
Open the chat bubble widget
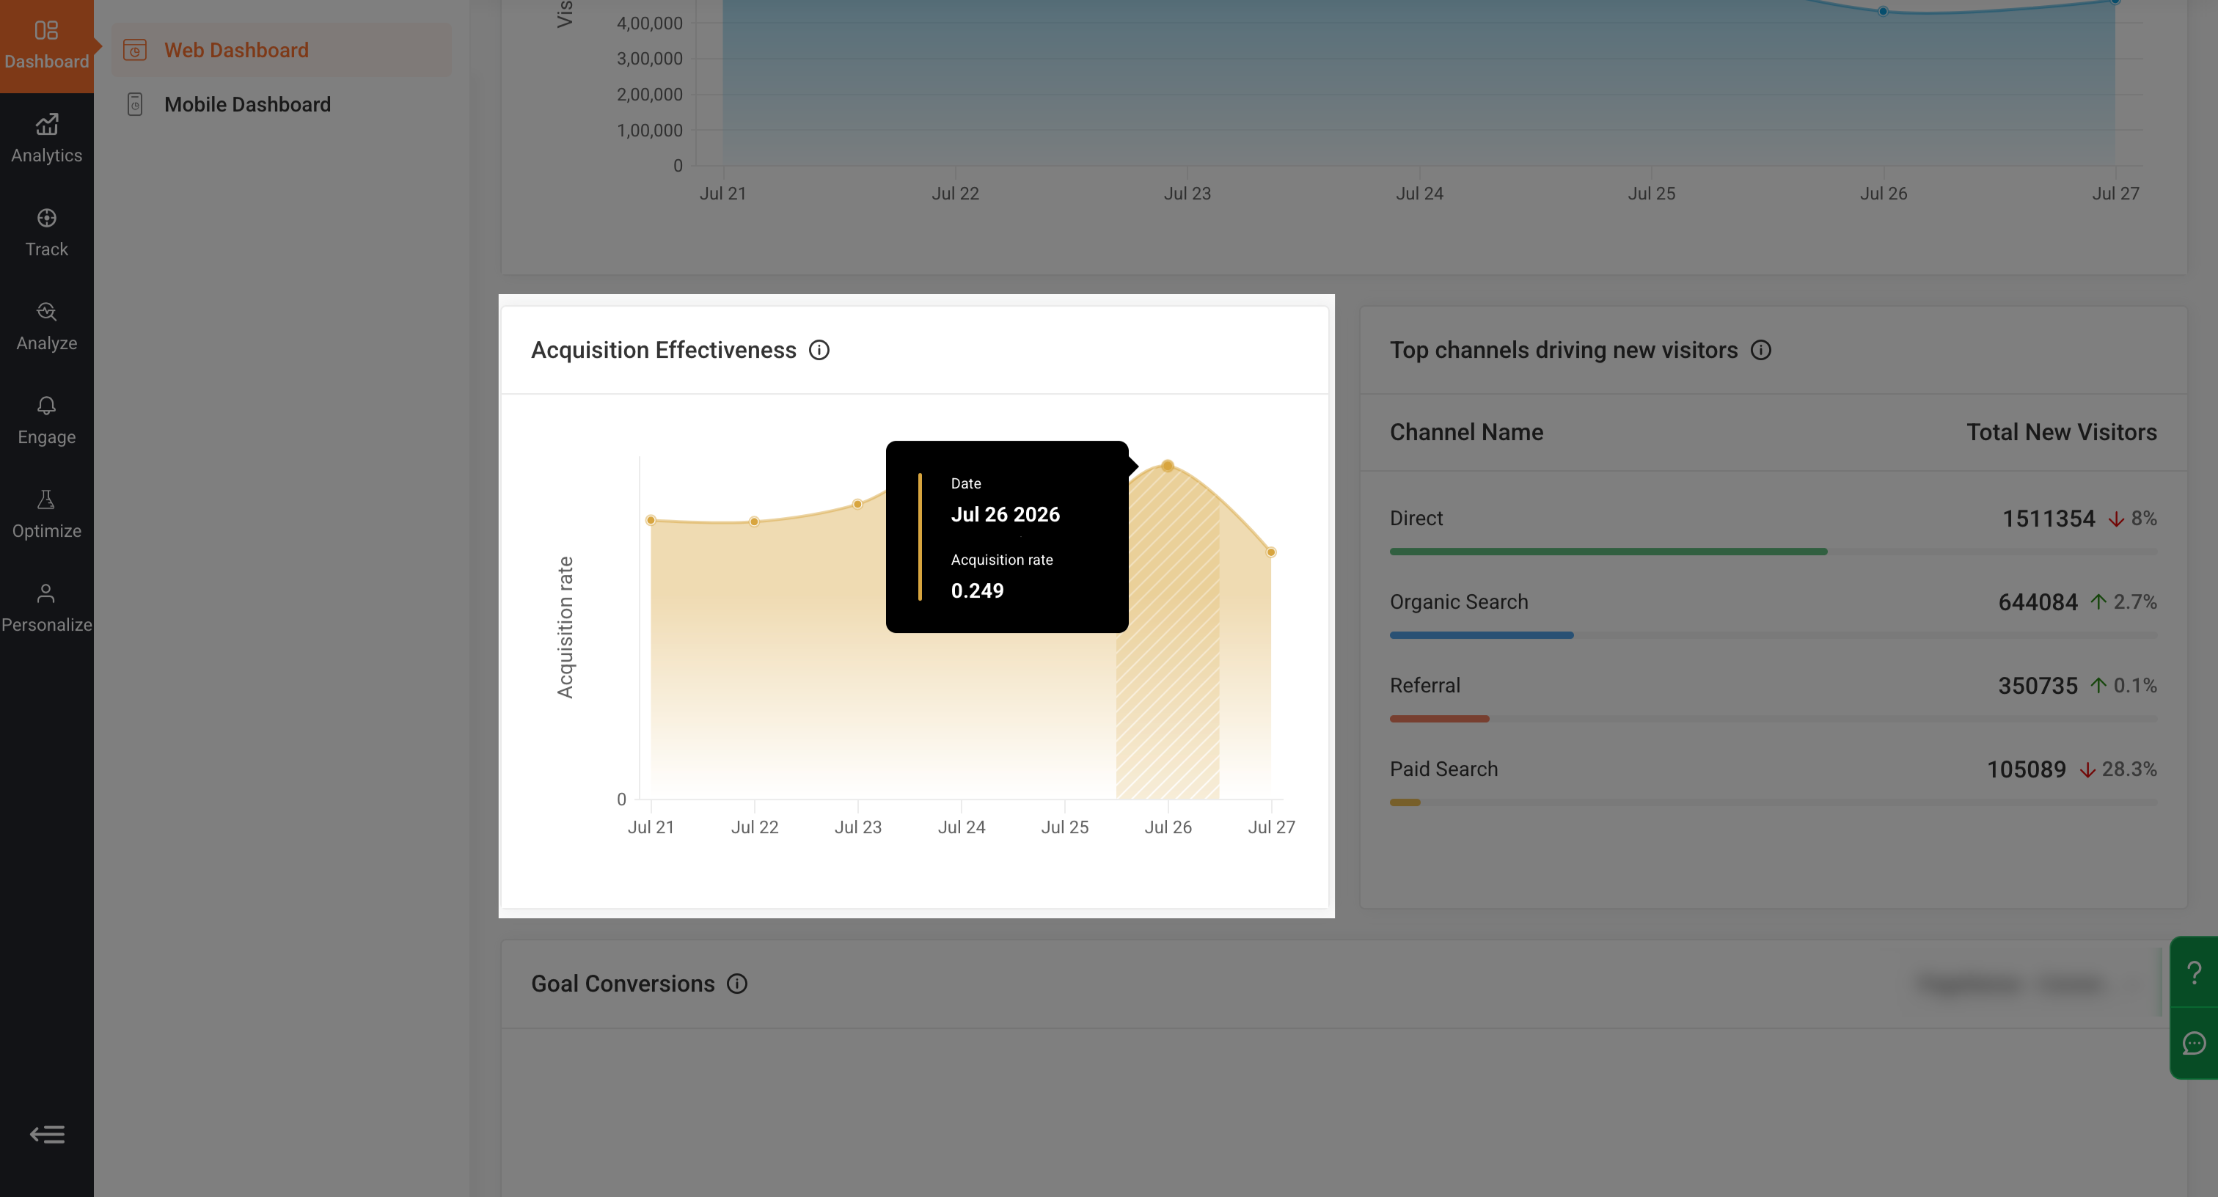click(x=2194, y=1044)
